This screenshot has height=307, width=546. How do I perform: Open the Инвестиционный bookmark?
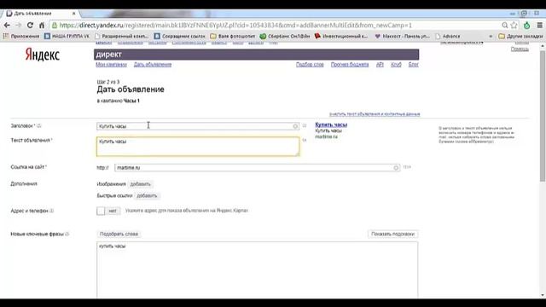(x=341, y=36)
